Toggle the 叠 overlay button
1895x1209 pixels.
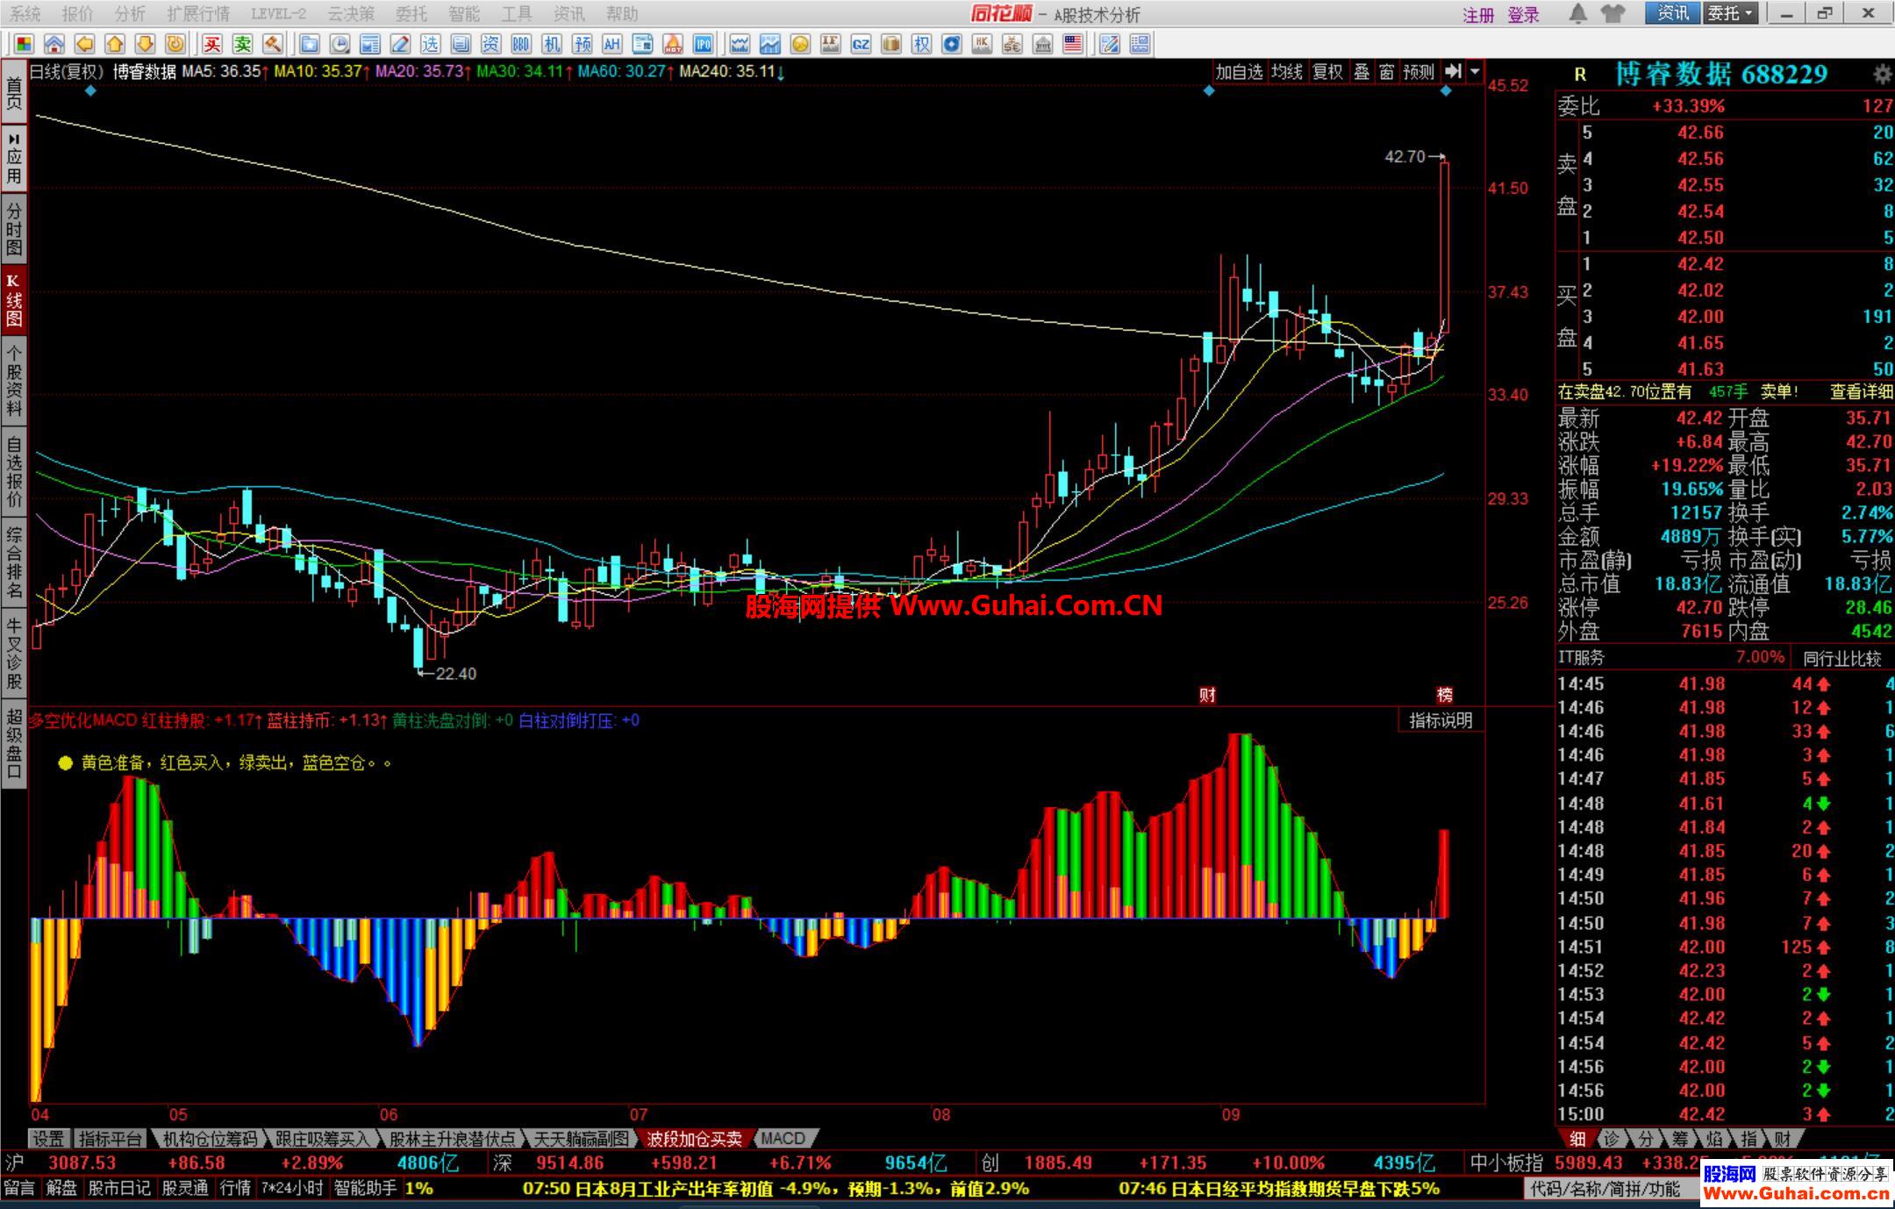(1362, 72)
